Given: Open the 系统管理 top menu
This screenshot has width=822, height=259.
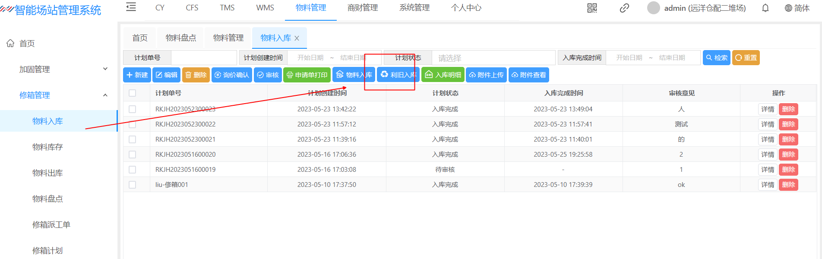Looking at the screenshot, I should pyautogui.click(x=414, y=8).
